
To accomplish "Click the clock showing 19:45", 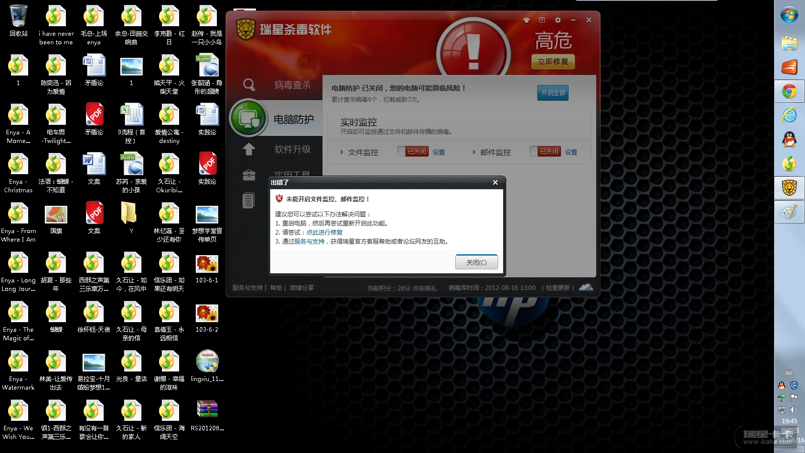I will [x=789, y=421].
